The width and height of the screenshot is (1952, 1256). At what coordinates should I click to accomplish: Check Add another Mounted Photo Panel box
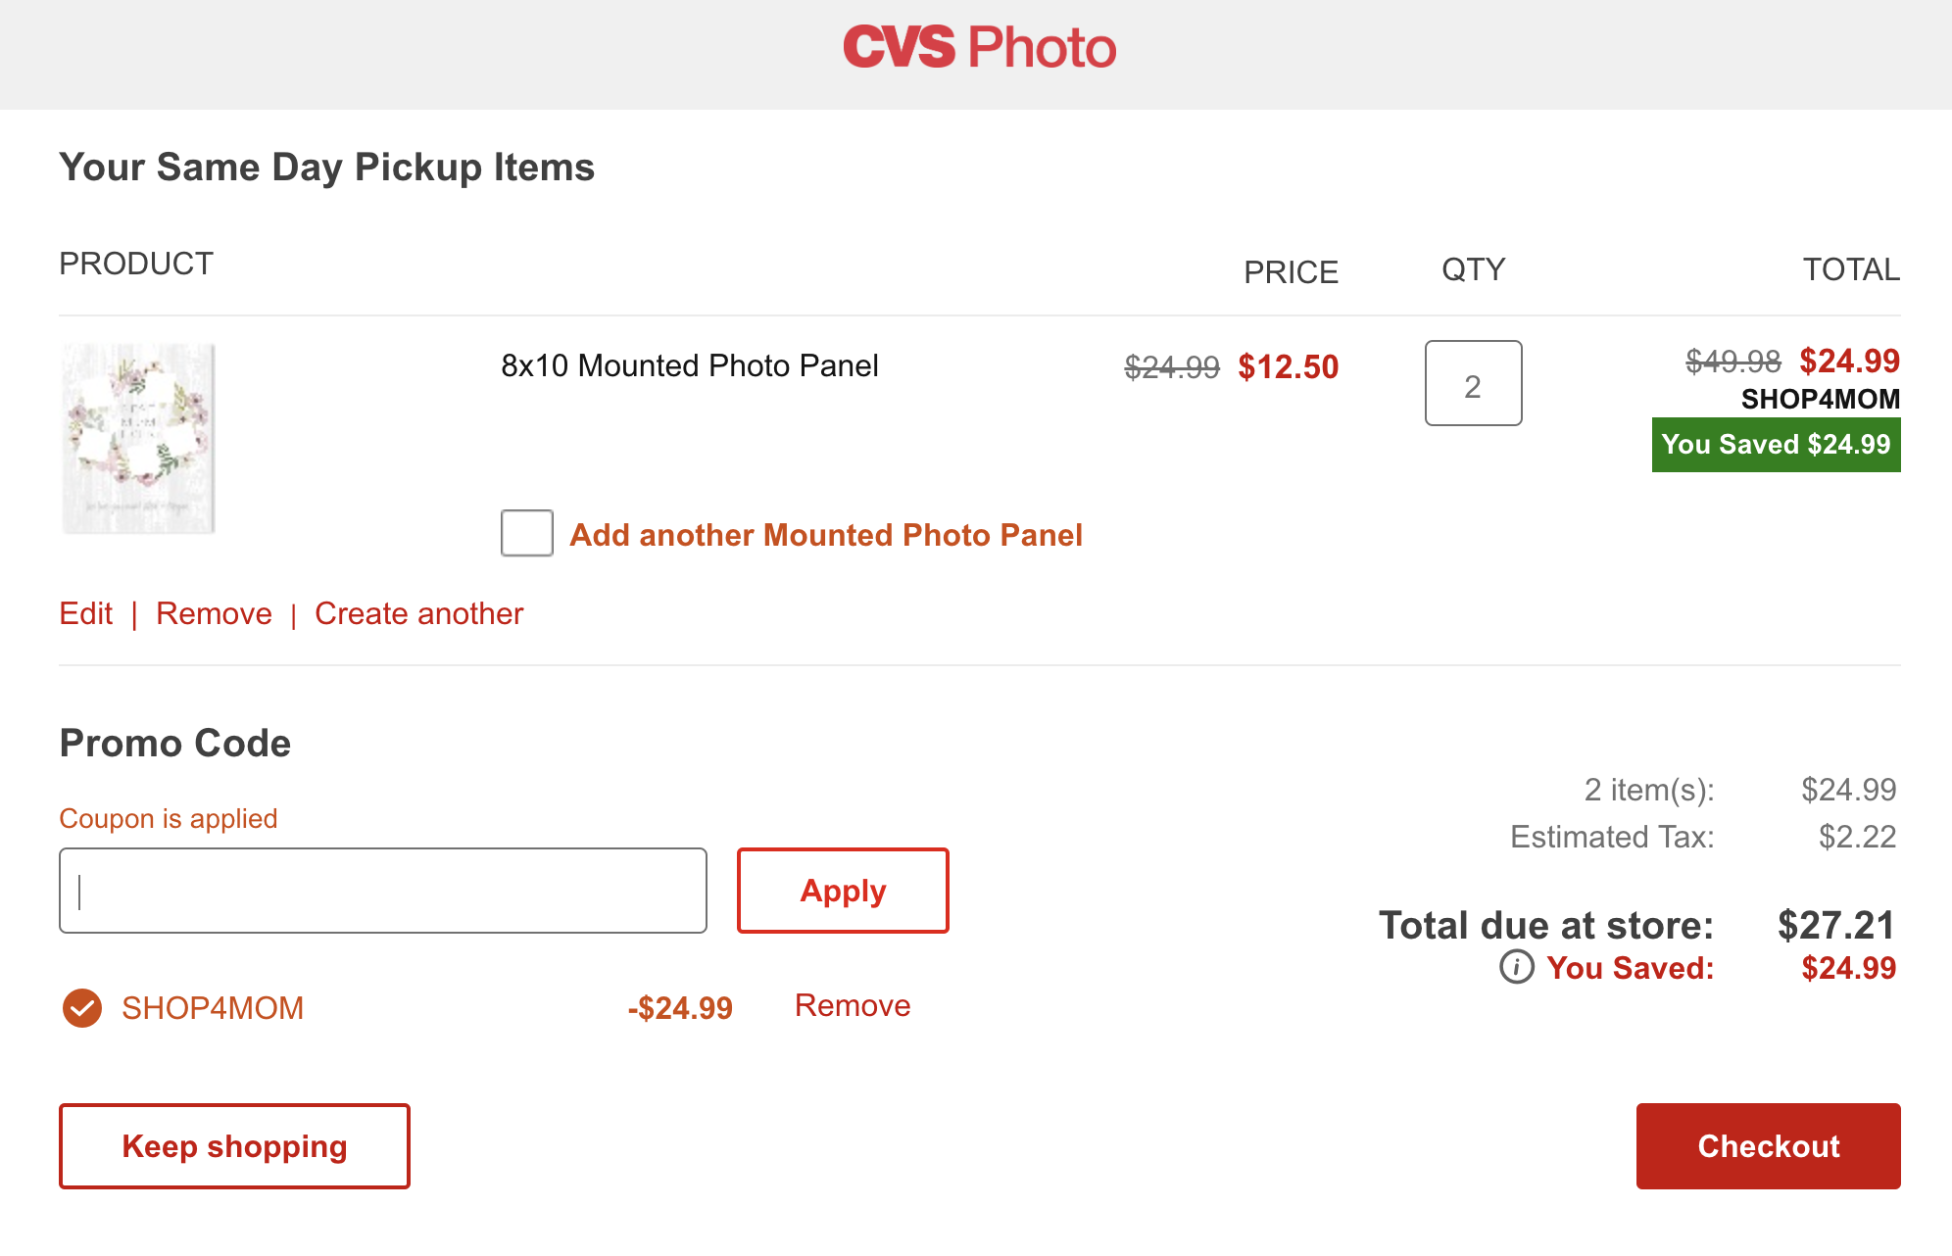coord(527,533)
